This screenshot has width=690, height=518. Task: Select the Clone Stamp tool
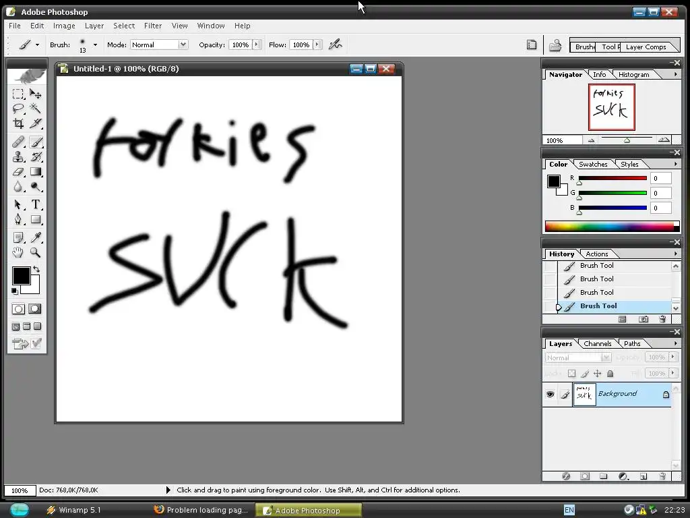[x=18, y=156]
